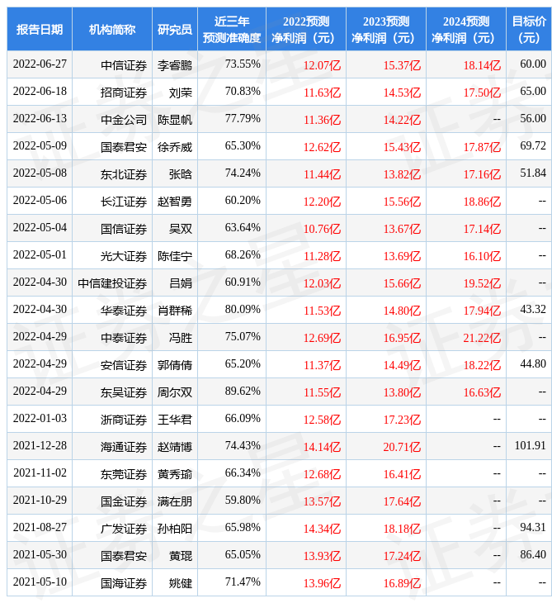Select institution cell 浙商证券
Viewport: 552px width, 603px height.
tap(124, 420)
